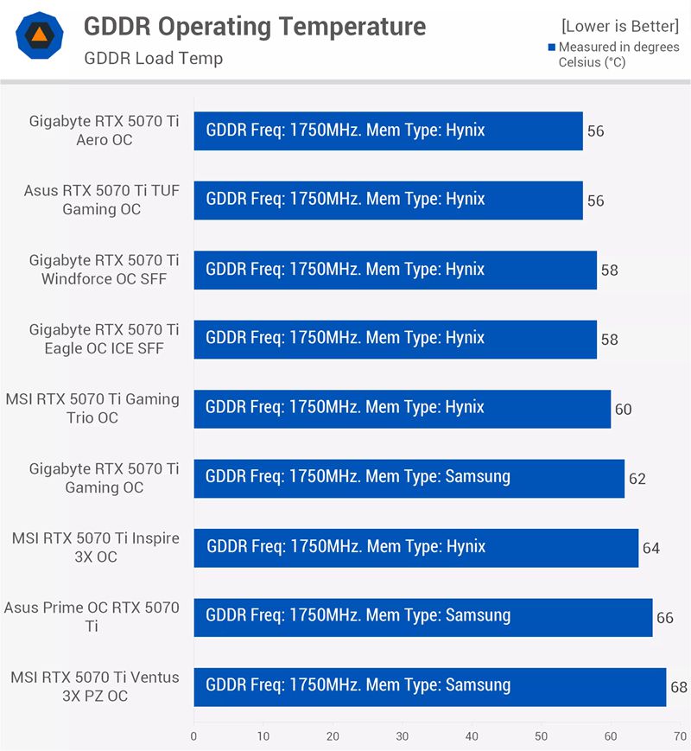
Task: Click the Gigabyte Windforce OC SFF bar
Action: (395, 270)
